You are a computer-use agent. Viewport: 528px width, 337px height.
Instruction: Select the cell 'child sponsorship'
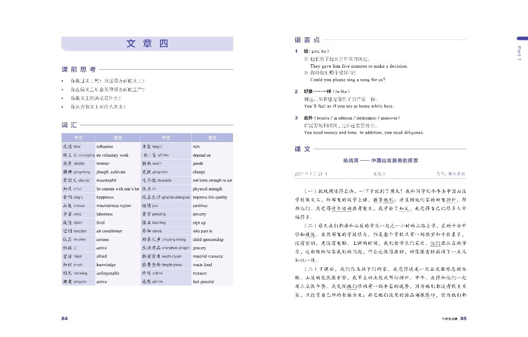click(x=212, y=240)
